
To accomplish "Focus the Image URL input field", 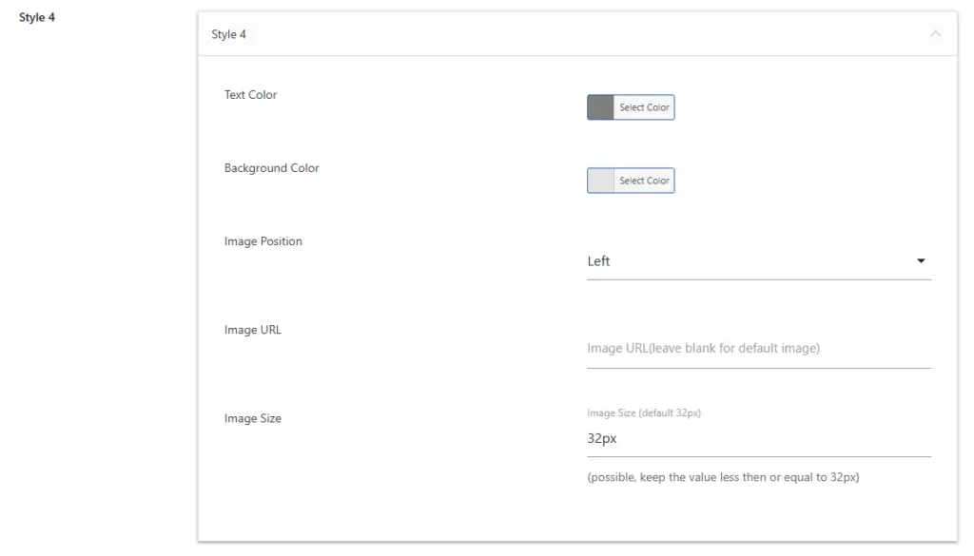I will click(x=758, y=349).
